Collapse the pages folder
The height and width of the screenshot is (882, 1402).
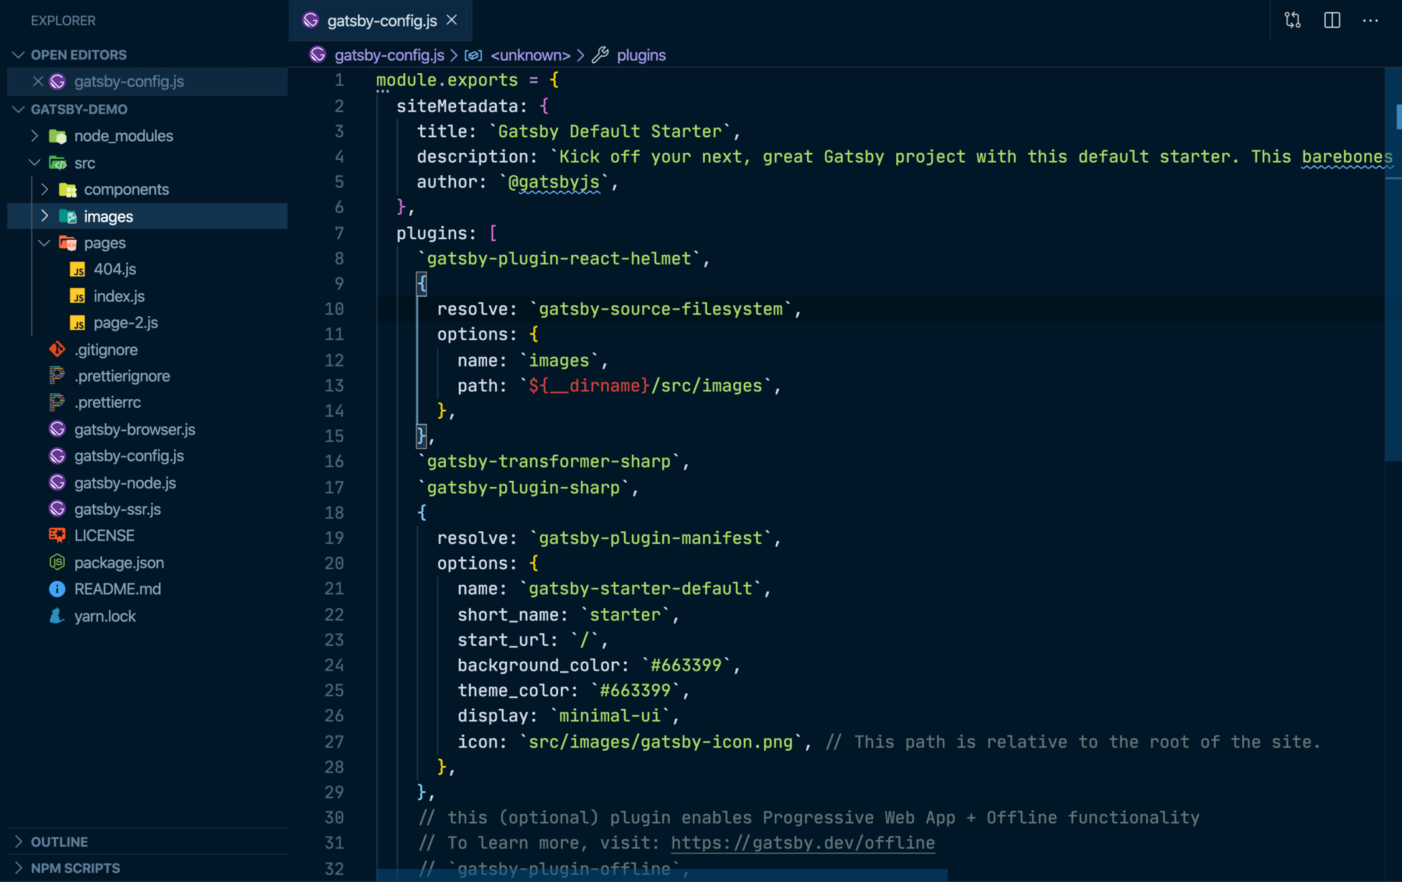[x=44, y=243]
